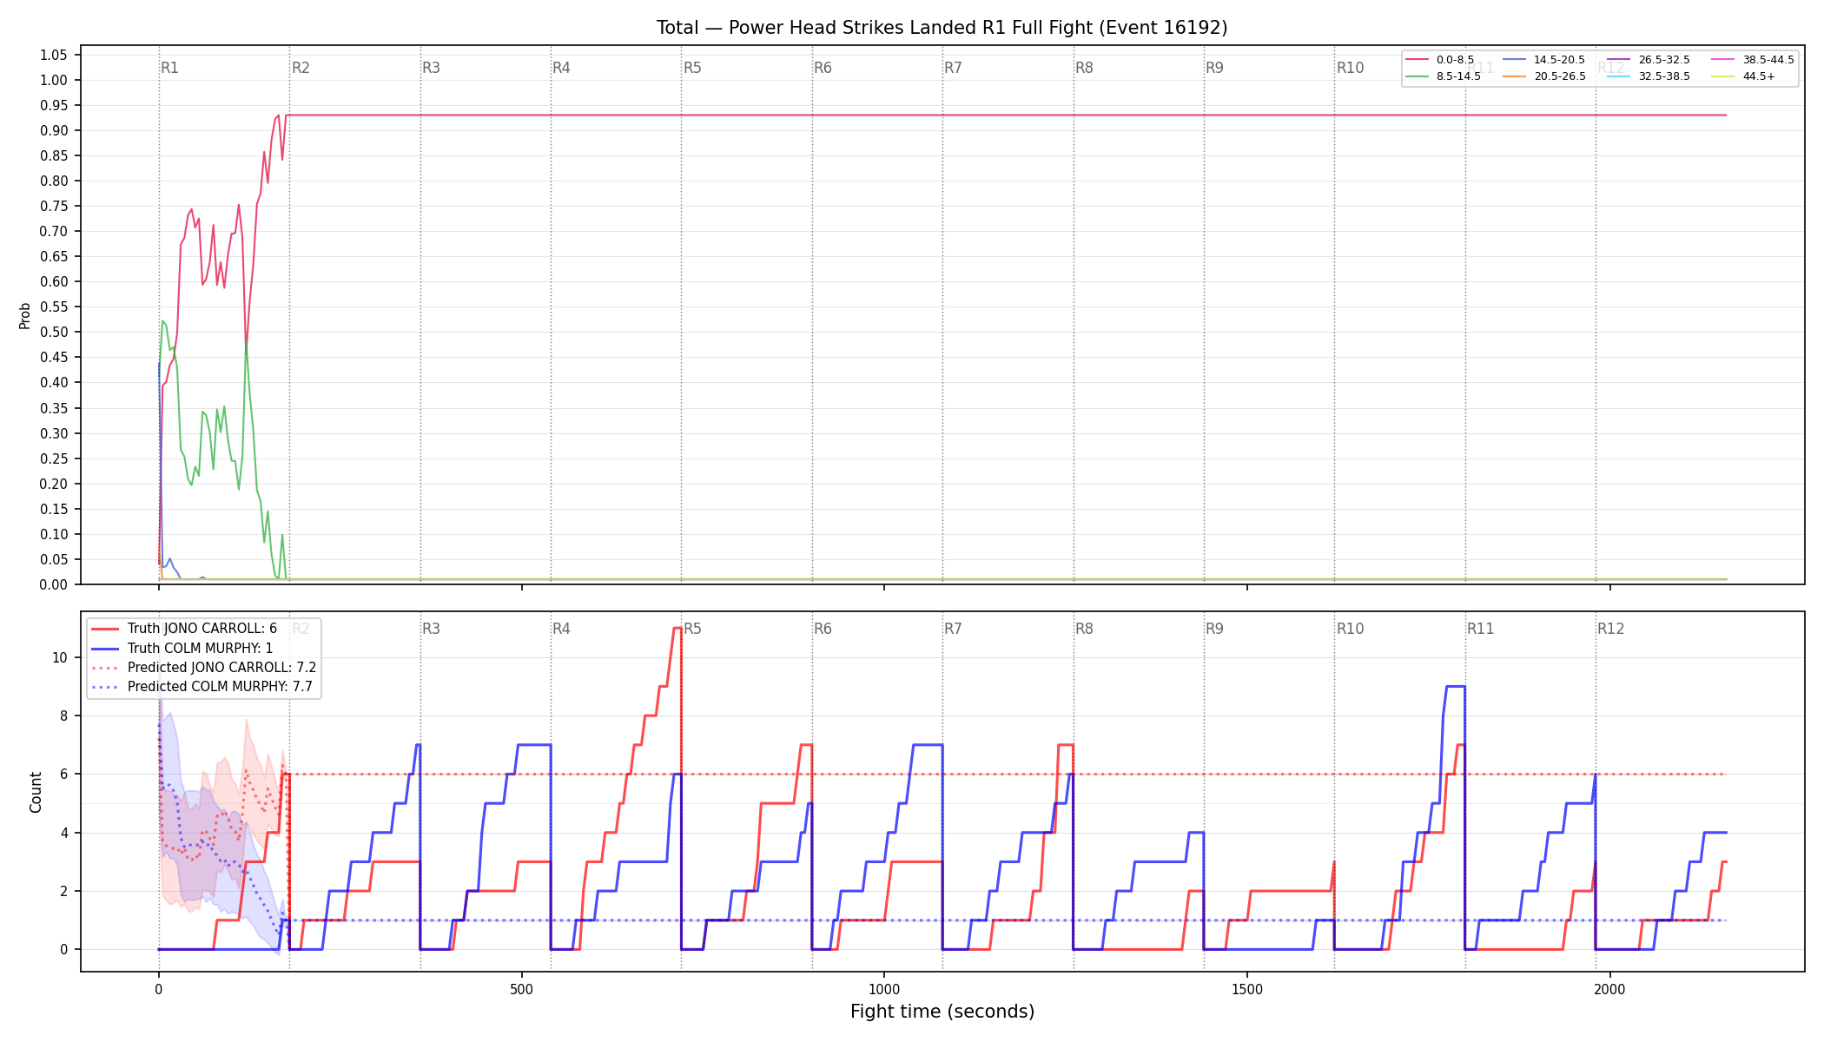The width and height of the screenshot is (1824, 1042).
Task: Click the 'Truth COLM MURPHY: 1' legend entry
Action: [x=182, y=648]
